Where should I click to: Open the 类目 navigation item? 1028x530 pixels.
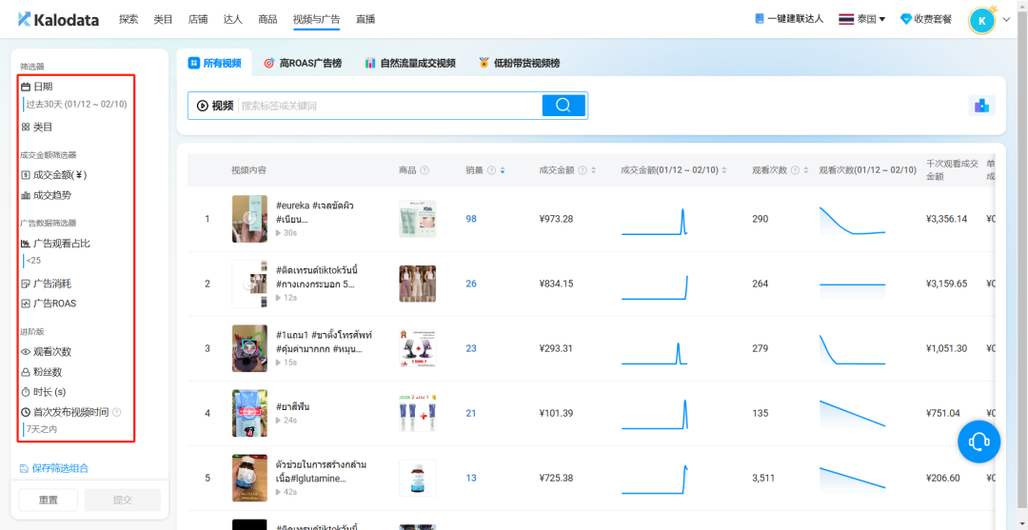pos(163,20)
